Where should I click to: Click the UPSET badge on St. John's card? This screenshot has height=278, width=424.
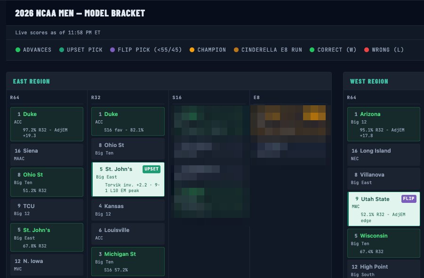152,169
